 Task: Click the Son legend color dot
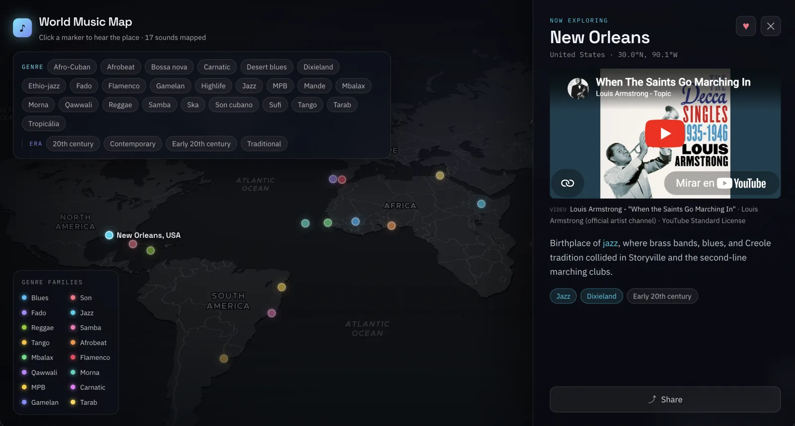click(73, 297)
